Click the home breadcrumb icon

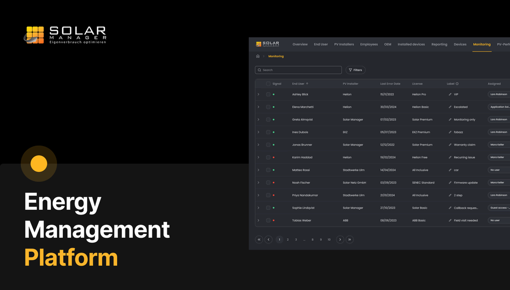coord(258,56)
